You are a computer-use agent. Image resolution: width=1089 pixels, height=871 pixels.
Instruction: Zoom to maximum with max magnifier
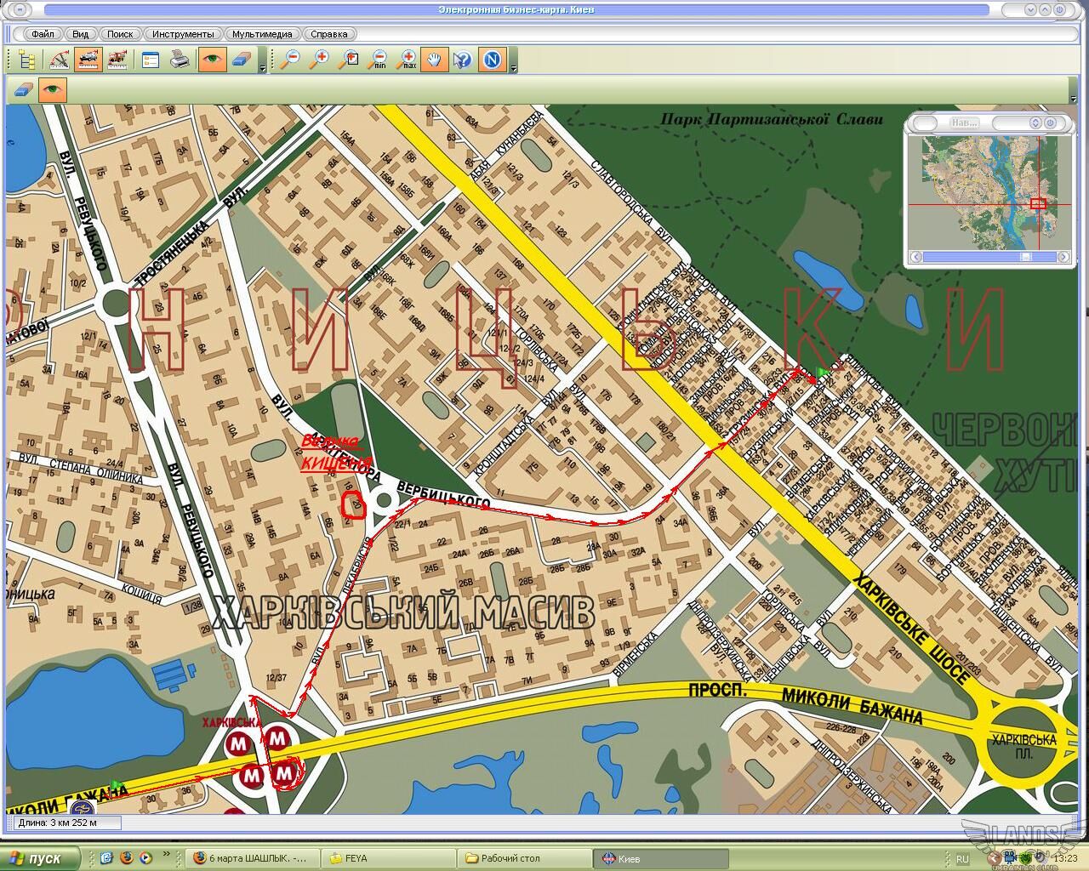(406, 60)
